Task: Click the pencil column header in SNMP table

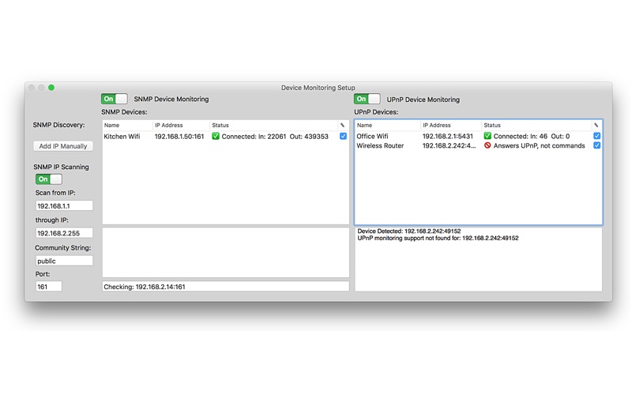Action: 342,126
